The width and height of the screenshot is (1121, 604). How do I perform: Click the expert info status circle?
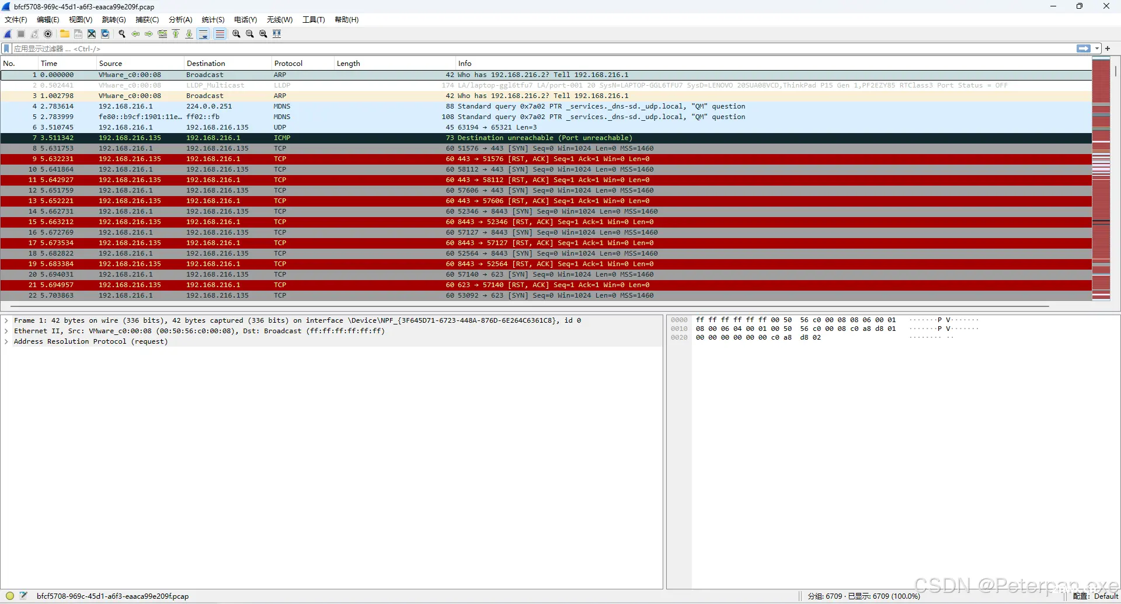click(10, 596)
